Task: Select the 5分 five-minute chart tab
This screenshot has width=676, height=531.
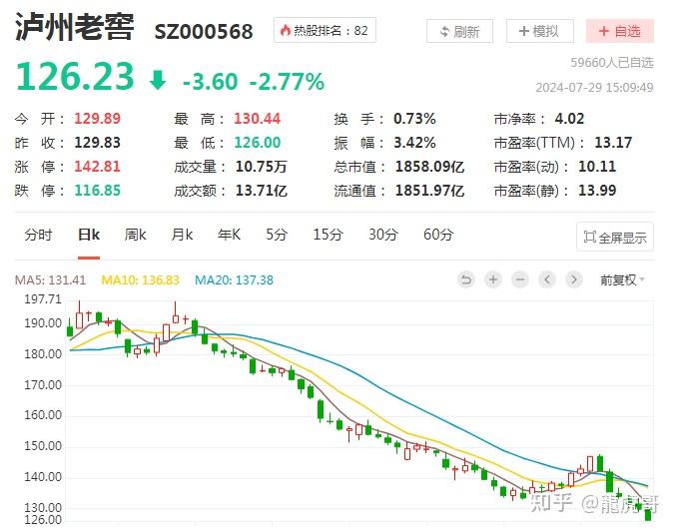Action: pyautogui.click(x=277, y=235)
